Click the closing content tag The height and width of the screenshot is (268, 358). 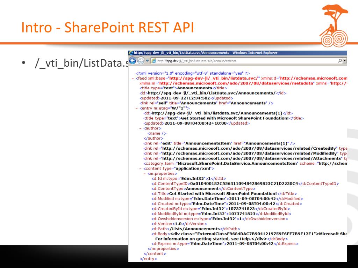click(x=155, y=254)
